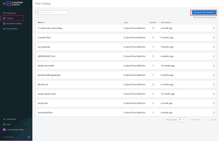
Task: Go to the first page
Action: pyautogui.click(x=205, y=120)
